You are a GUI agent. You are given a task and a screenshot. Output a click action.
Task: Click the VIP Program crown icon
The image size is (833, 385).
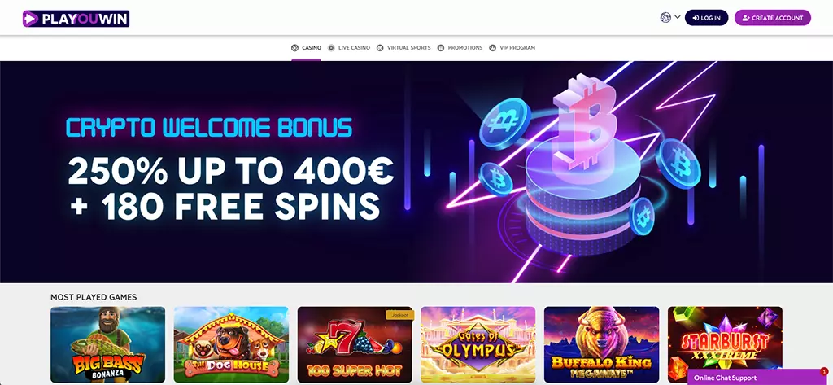pyautogui.click(x=492, y=48)
